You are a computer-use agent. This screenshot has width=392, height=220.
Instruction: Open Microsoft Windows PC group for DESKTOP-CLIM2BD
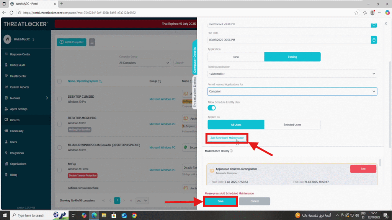pyautogui.click(x=162, y=99)
